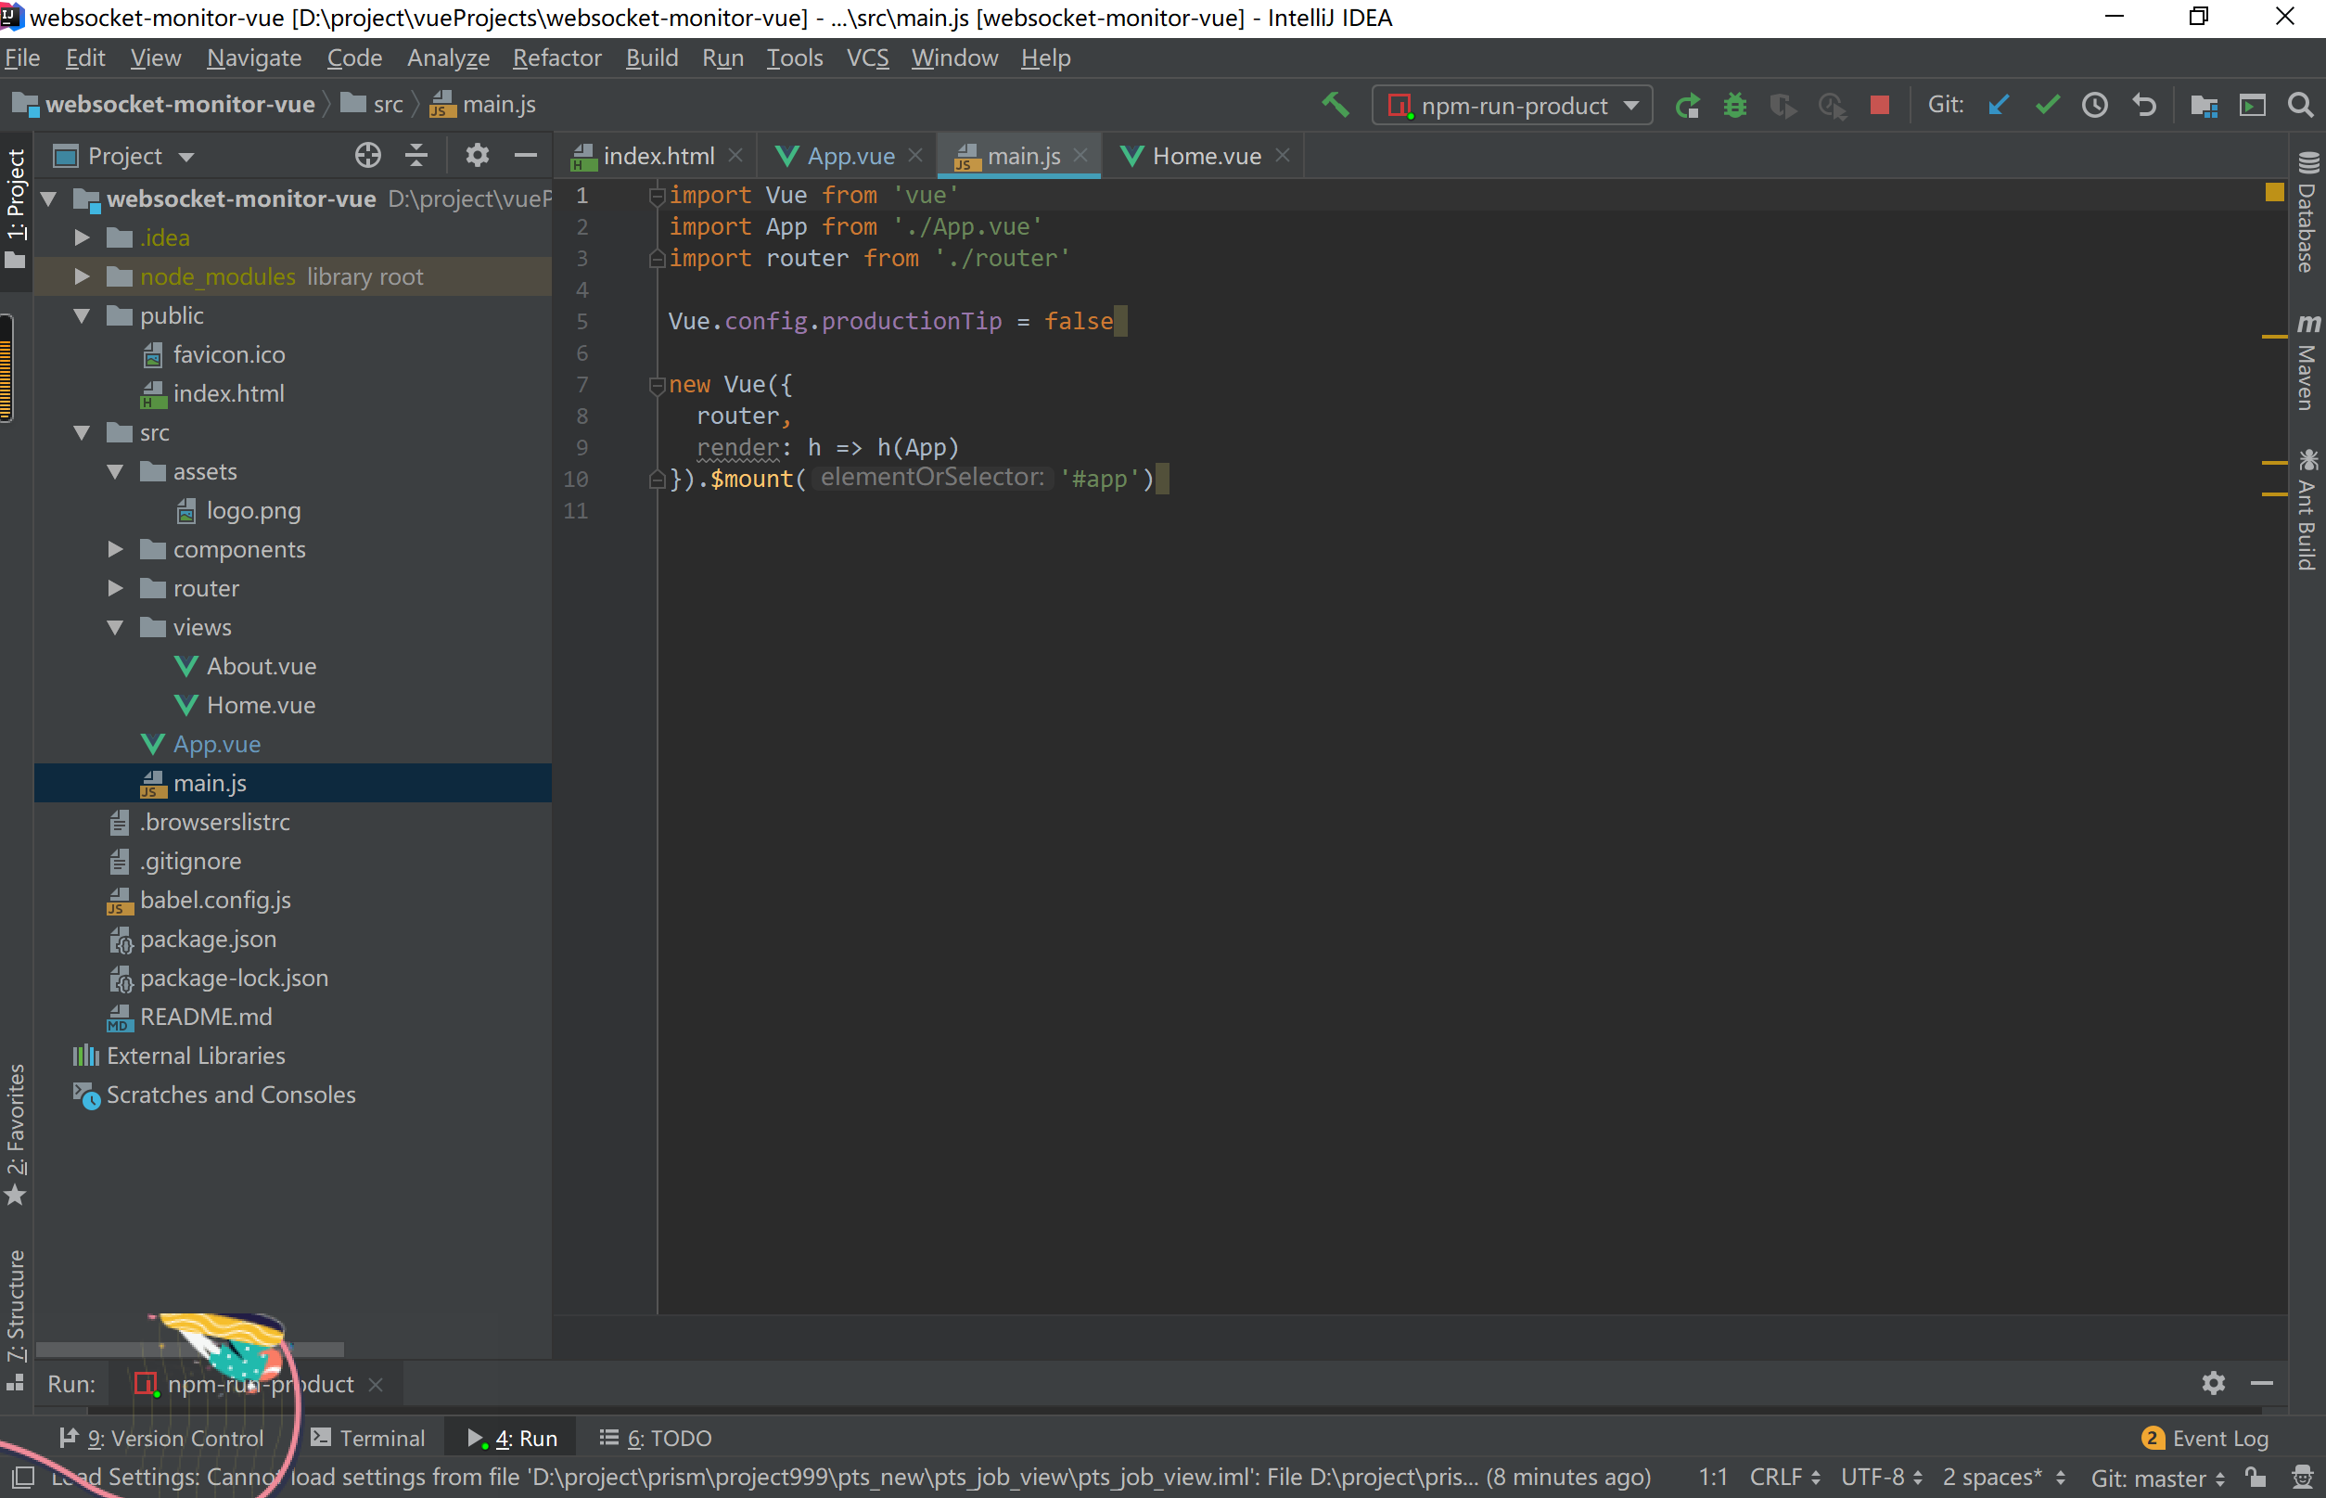
Task: Open the npm-run-product run configuration dropdown
Action: pyautogui.click(x=1512, y=105)
